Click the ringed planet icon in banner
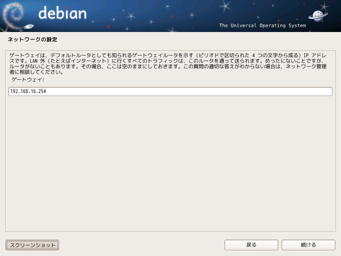 318,15
